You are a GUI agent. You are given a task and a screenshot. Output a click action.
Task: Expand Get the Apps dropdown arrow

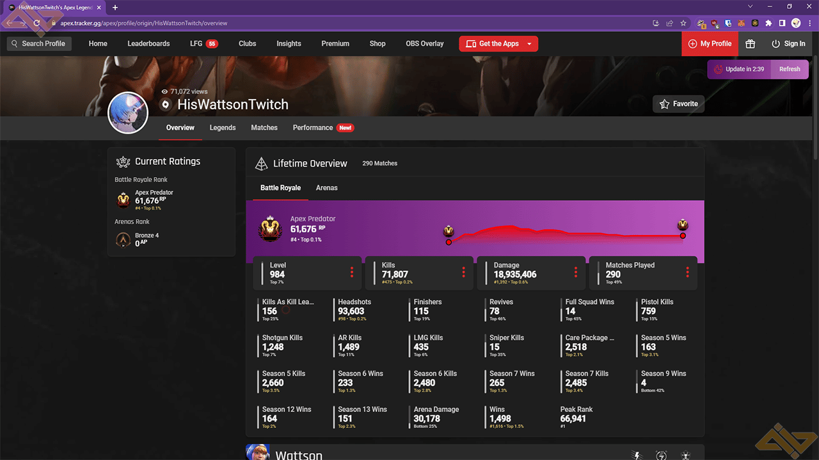(x=529, y=43)
